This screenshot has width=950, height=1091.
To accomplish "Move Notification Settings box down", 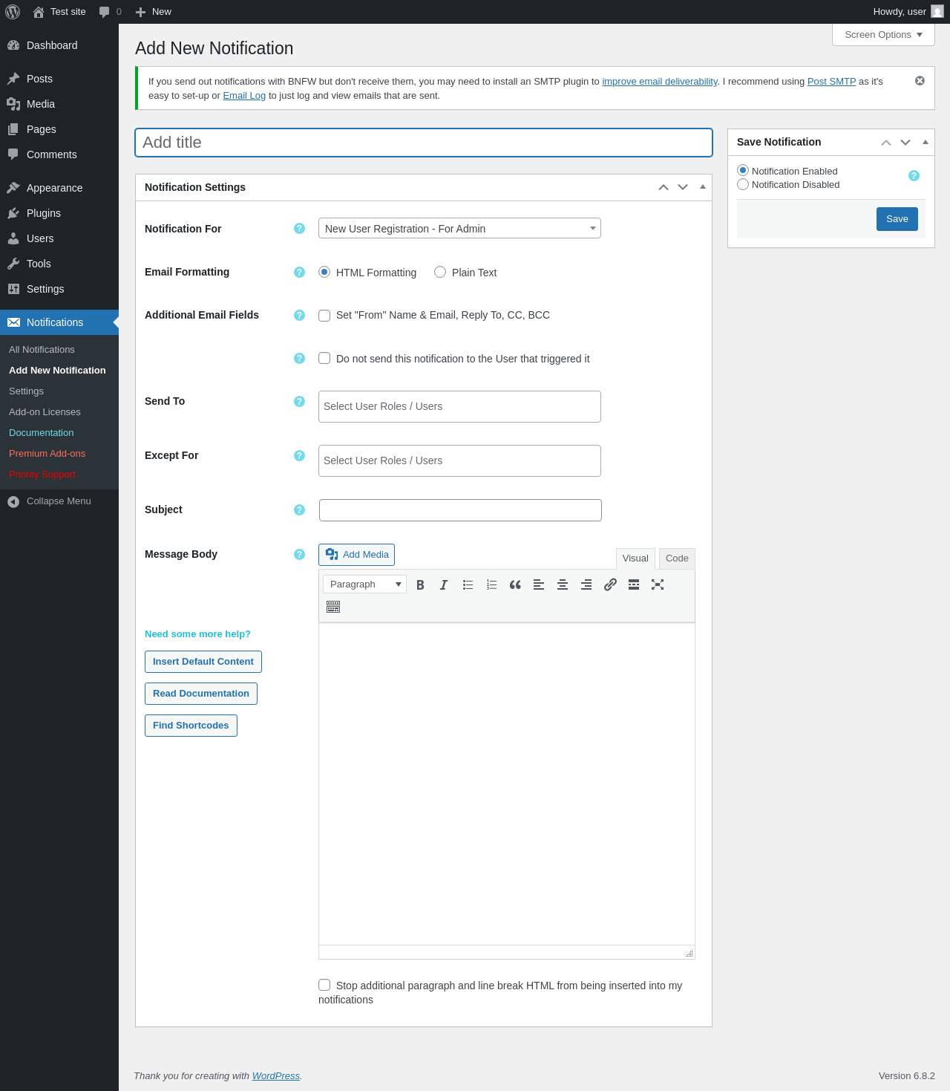I will pyautogui.click(x=683, y=187).
